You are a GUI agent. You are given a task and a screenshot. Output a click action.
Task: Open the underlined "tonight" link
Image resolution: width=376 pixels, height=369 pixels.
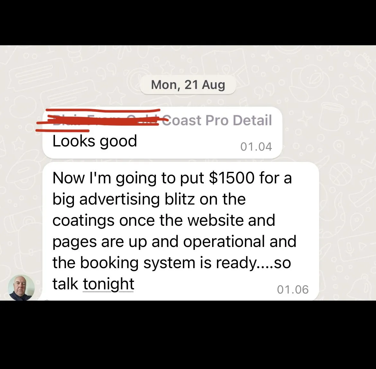pyautogui.click(x=108, y=284)
